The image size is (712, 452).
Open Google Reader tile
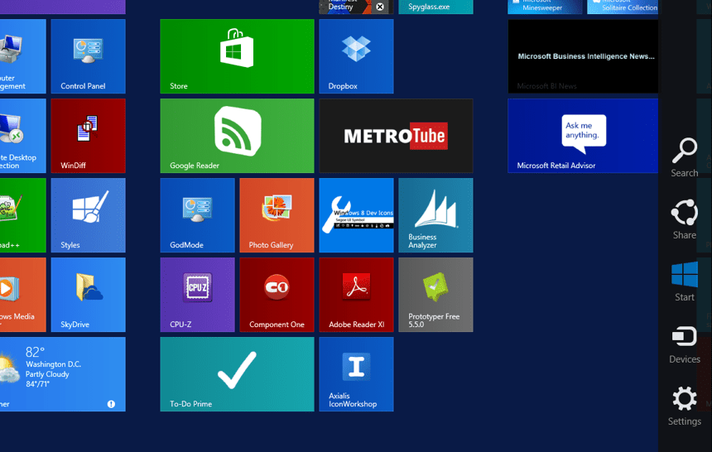[x=237, y=136]
